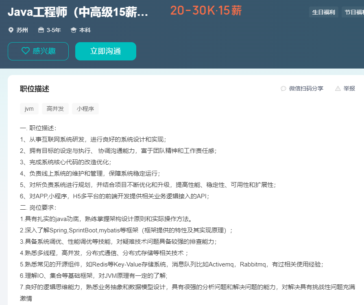Click the briefcase icon beside 3-5年
364x305 pixels.
click(x=41, y=30)
